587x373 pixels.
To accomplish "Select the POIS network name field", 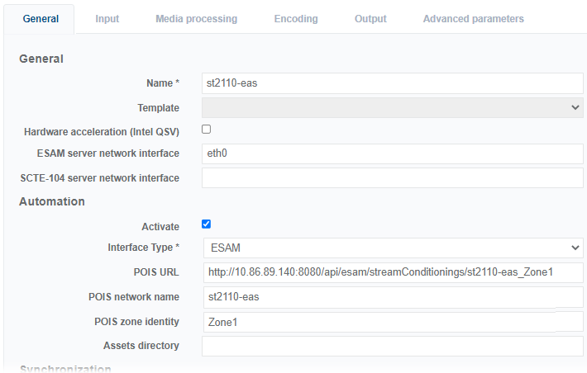I will tap(392, 297).
